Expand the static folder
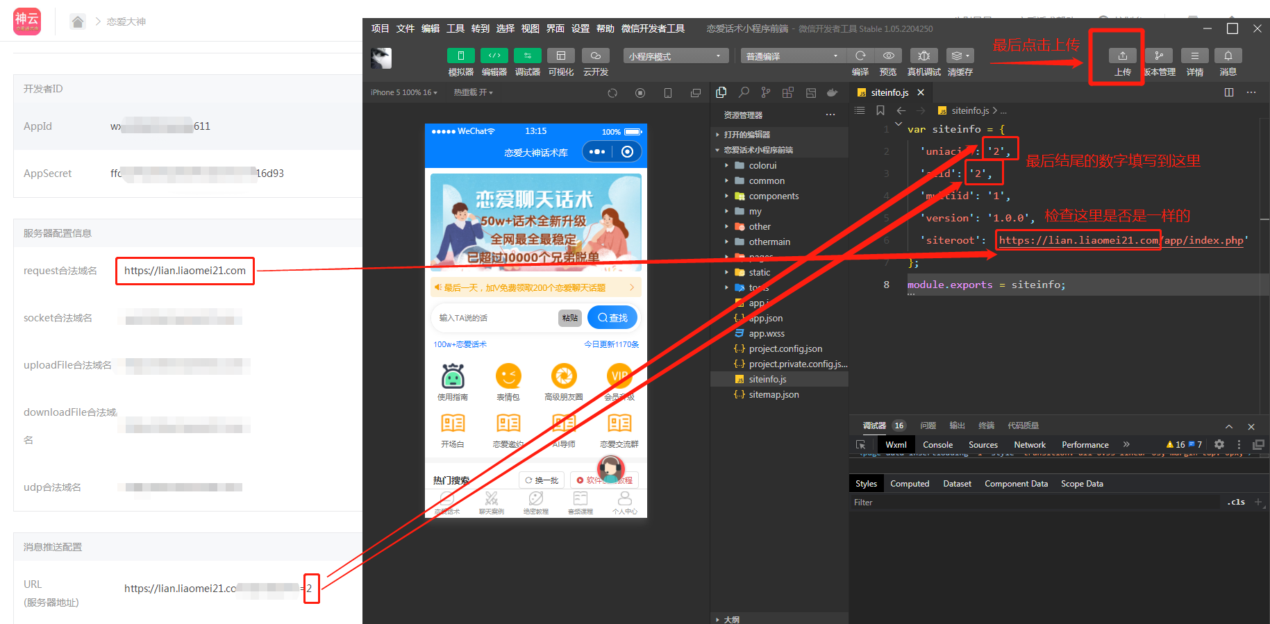Viewport: 1270px width, 624px height. pos(759,272)
